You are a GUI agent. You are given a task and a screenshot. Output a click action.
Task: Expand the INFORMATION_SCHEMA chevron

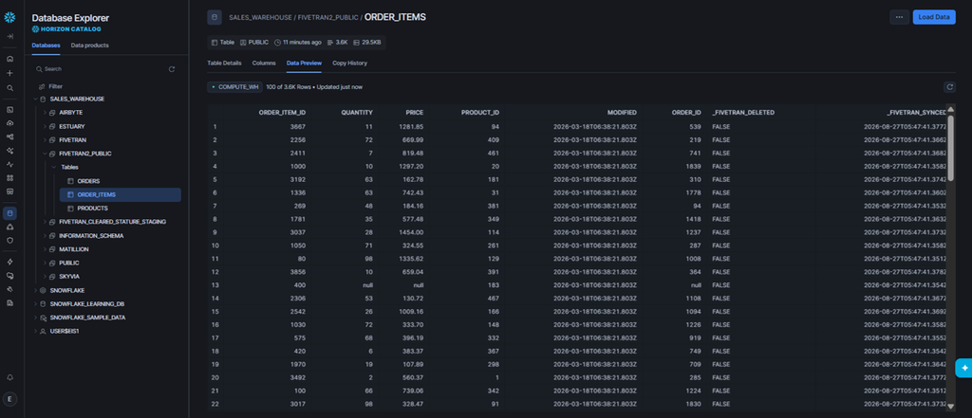45,235
